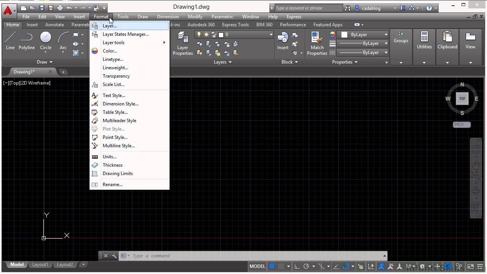Select the Circle tool
This screenshot has width=487, height=274.
46,40
